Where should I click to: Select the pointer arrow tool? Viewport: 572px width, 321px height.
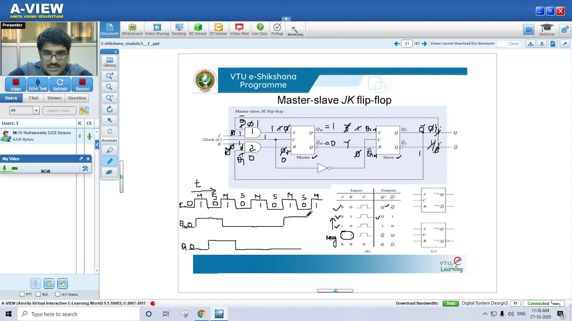click(109, 120)
